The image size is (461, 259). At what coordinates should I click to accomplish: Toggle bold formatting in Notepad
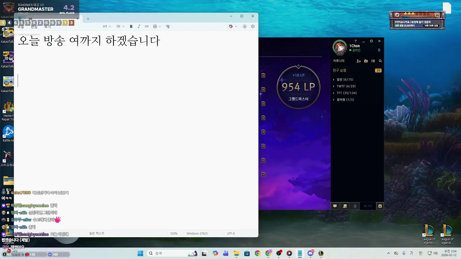coord(131,26)
